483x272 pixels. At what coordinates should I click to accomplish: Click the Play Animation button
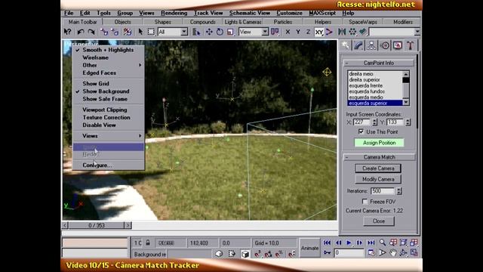pyautogui.click(x=349, y=243)
